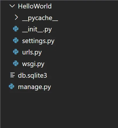Screen dimensions: 118x128
Task: Click the Python icon next to wsgi.py
Action: 16,63
